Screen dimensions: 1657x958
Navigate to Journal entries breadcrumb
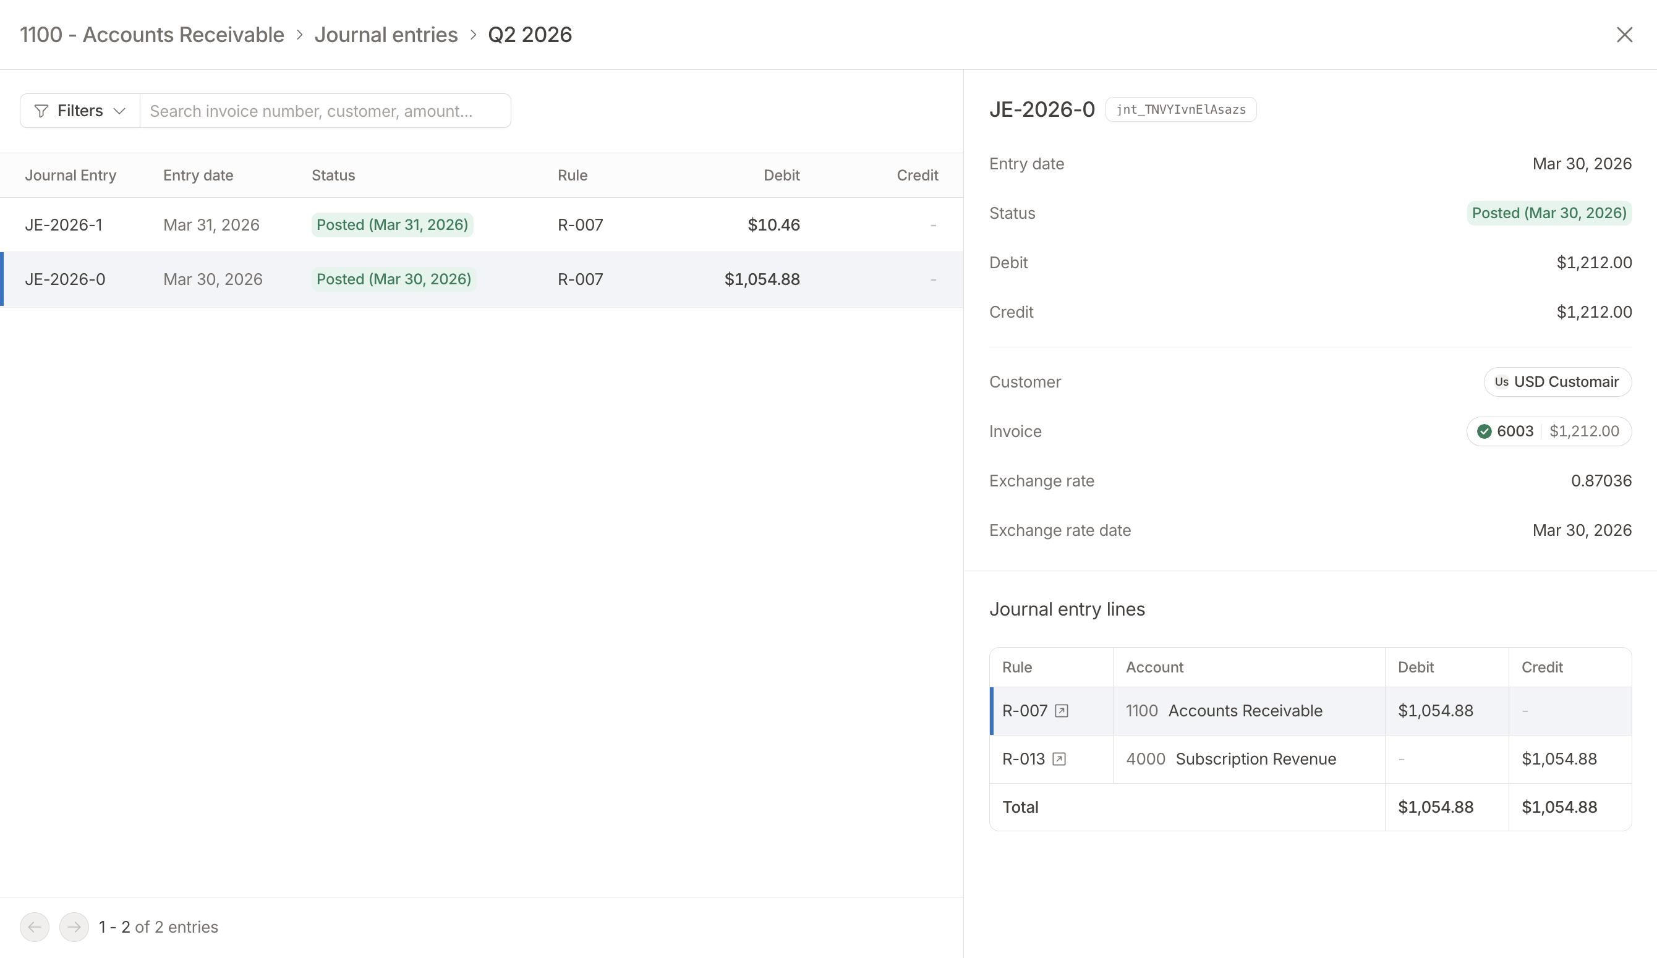tap(386, 34)
